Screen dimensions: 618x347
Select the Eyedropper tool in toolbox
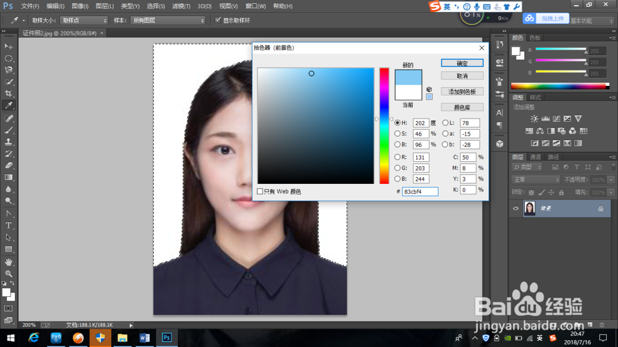[x=8, y=105]
